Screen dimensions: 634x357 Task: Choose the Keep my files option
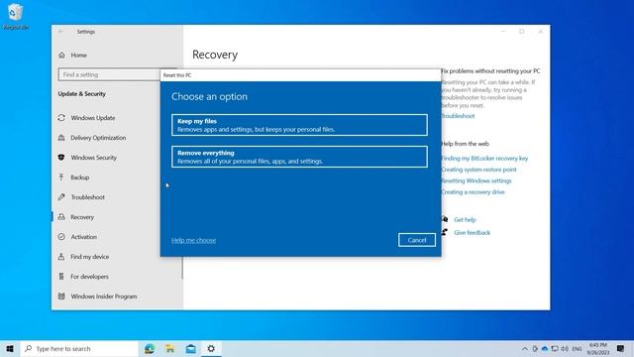(x=299, y=125)
